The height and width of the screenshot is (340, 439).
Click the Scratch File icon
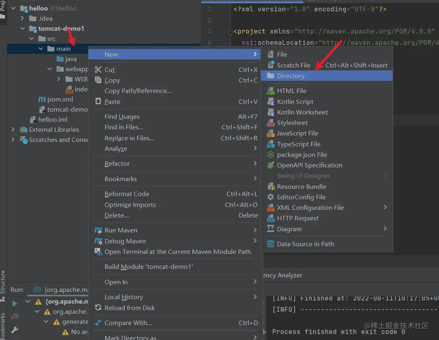[x=271, y=65]
